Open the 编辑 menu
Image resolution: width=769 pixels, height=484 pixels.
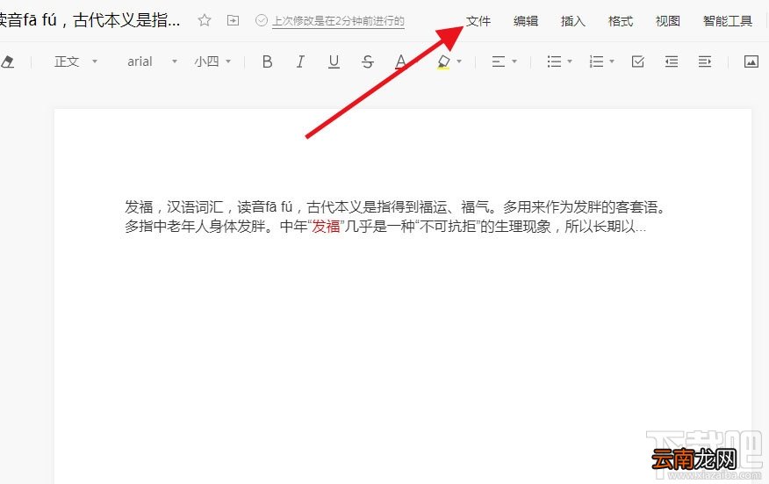pyautogui.click(x=526, y=21)
